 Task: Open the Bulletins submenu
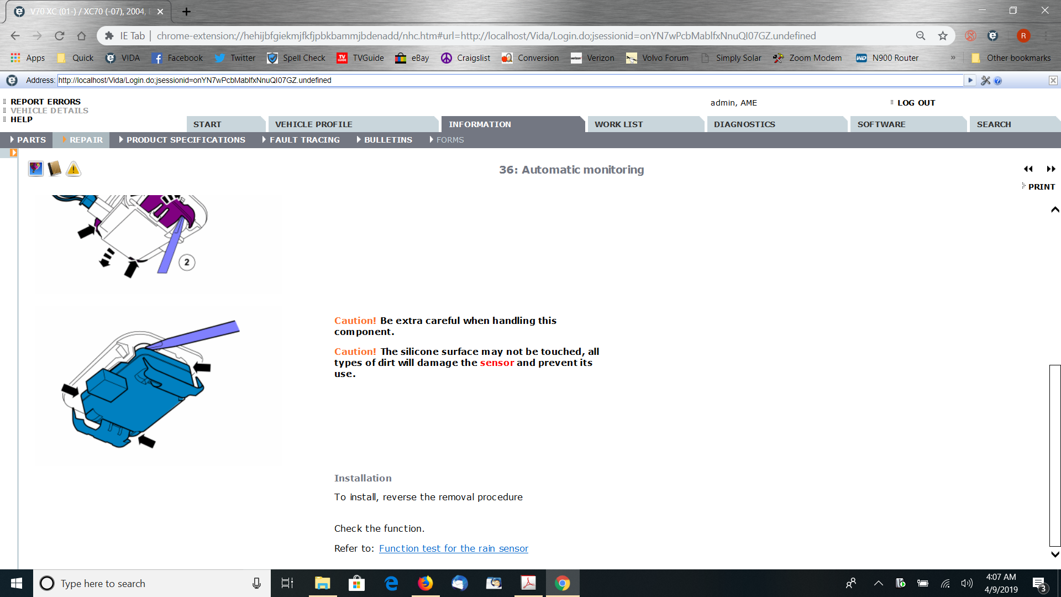(x=387, y=140)
